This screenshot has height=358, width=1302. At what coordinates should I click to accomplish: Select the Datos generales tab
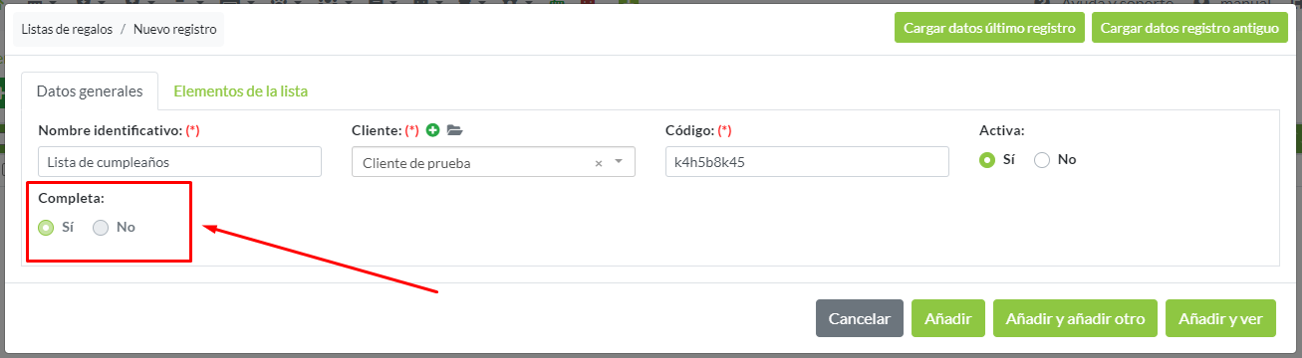(90, 90)
